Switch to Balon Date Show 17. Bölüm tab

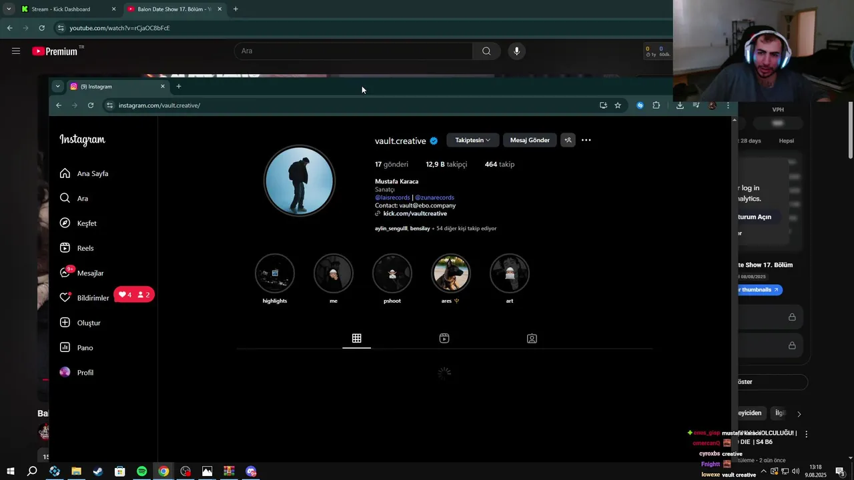point(175,9)
